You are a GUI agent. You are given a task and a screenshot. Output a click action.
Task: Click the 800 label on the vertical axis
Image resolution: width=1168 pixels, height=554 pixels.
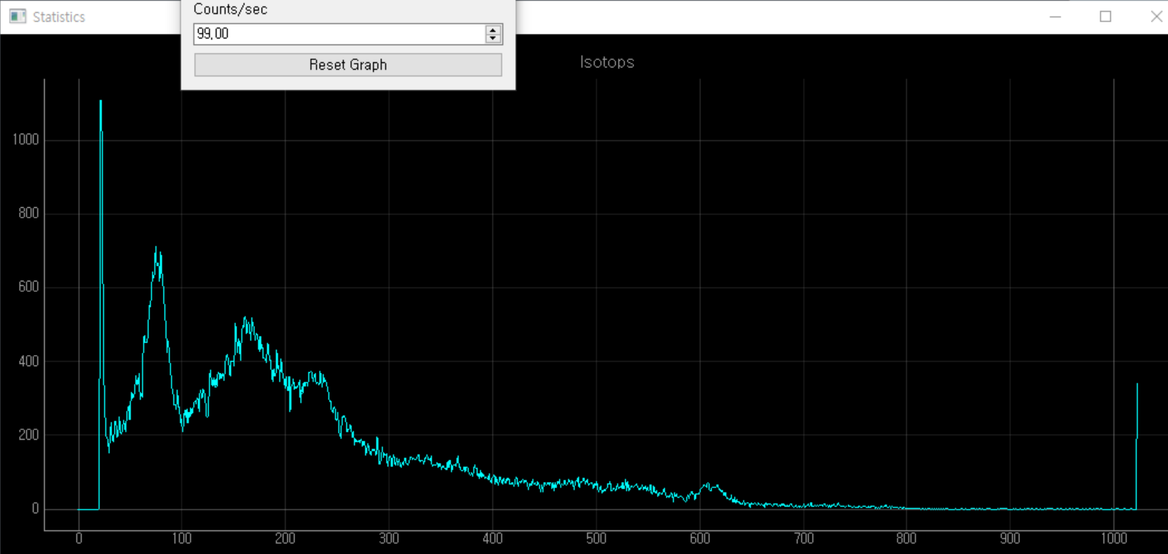point(28,214)
